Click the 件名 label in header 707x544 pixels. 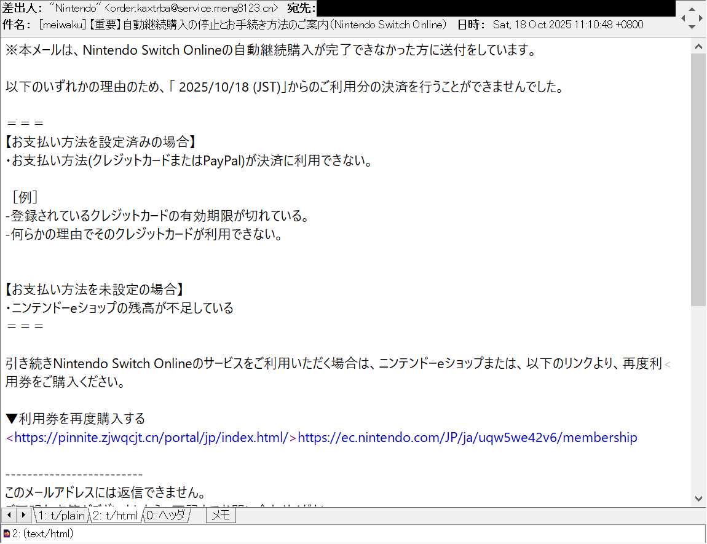[x=17, y=25]
